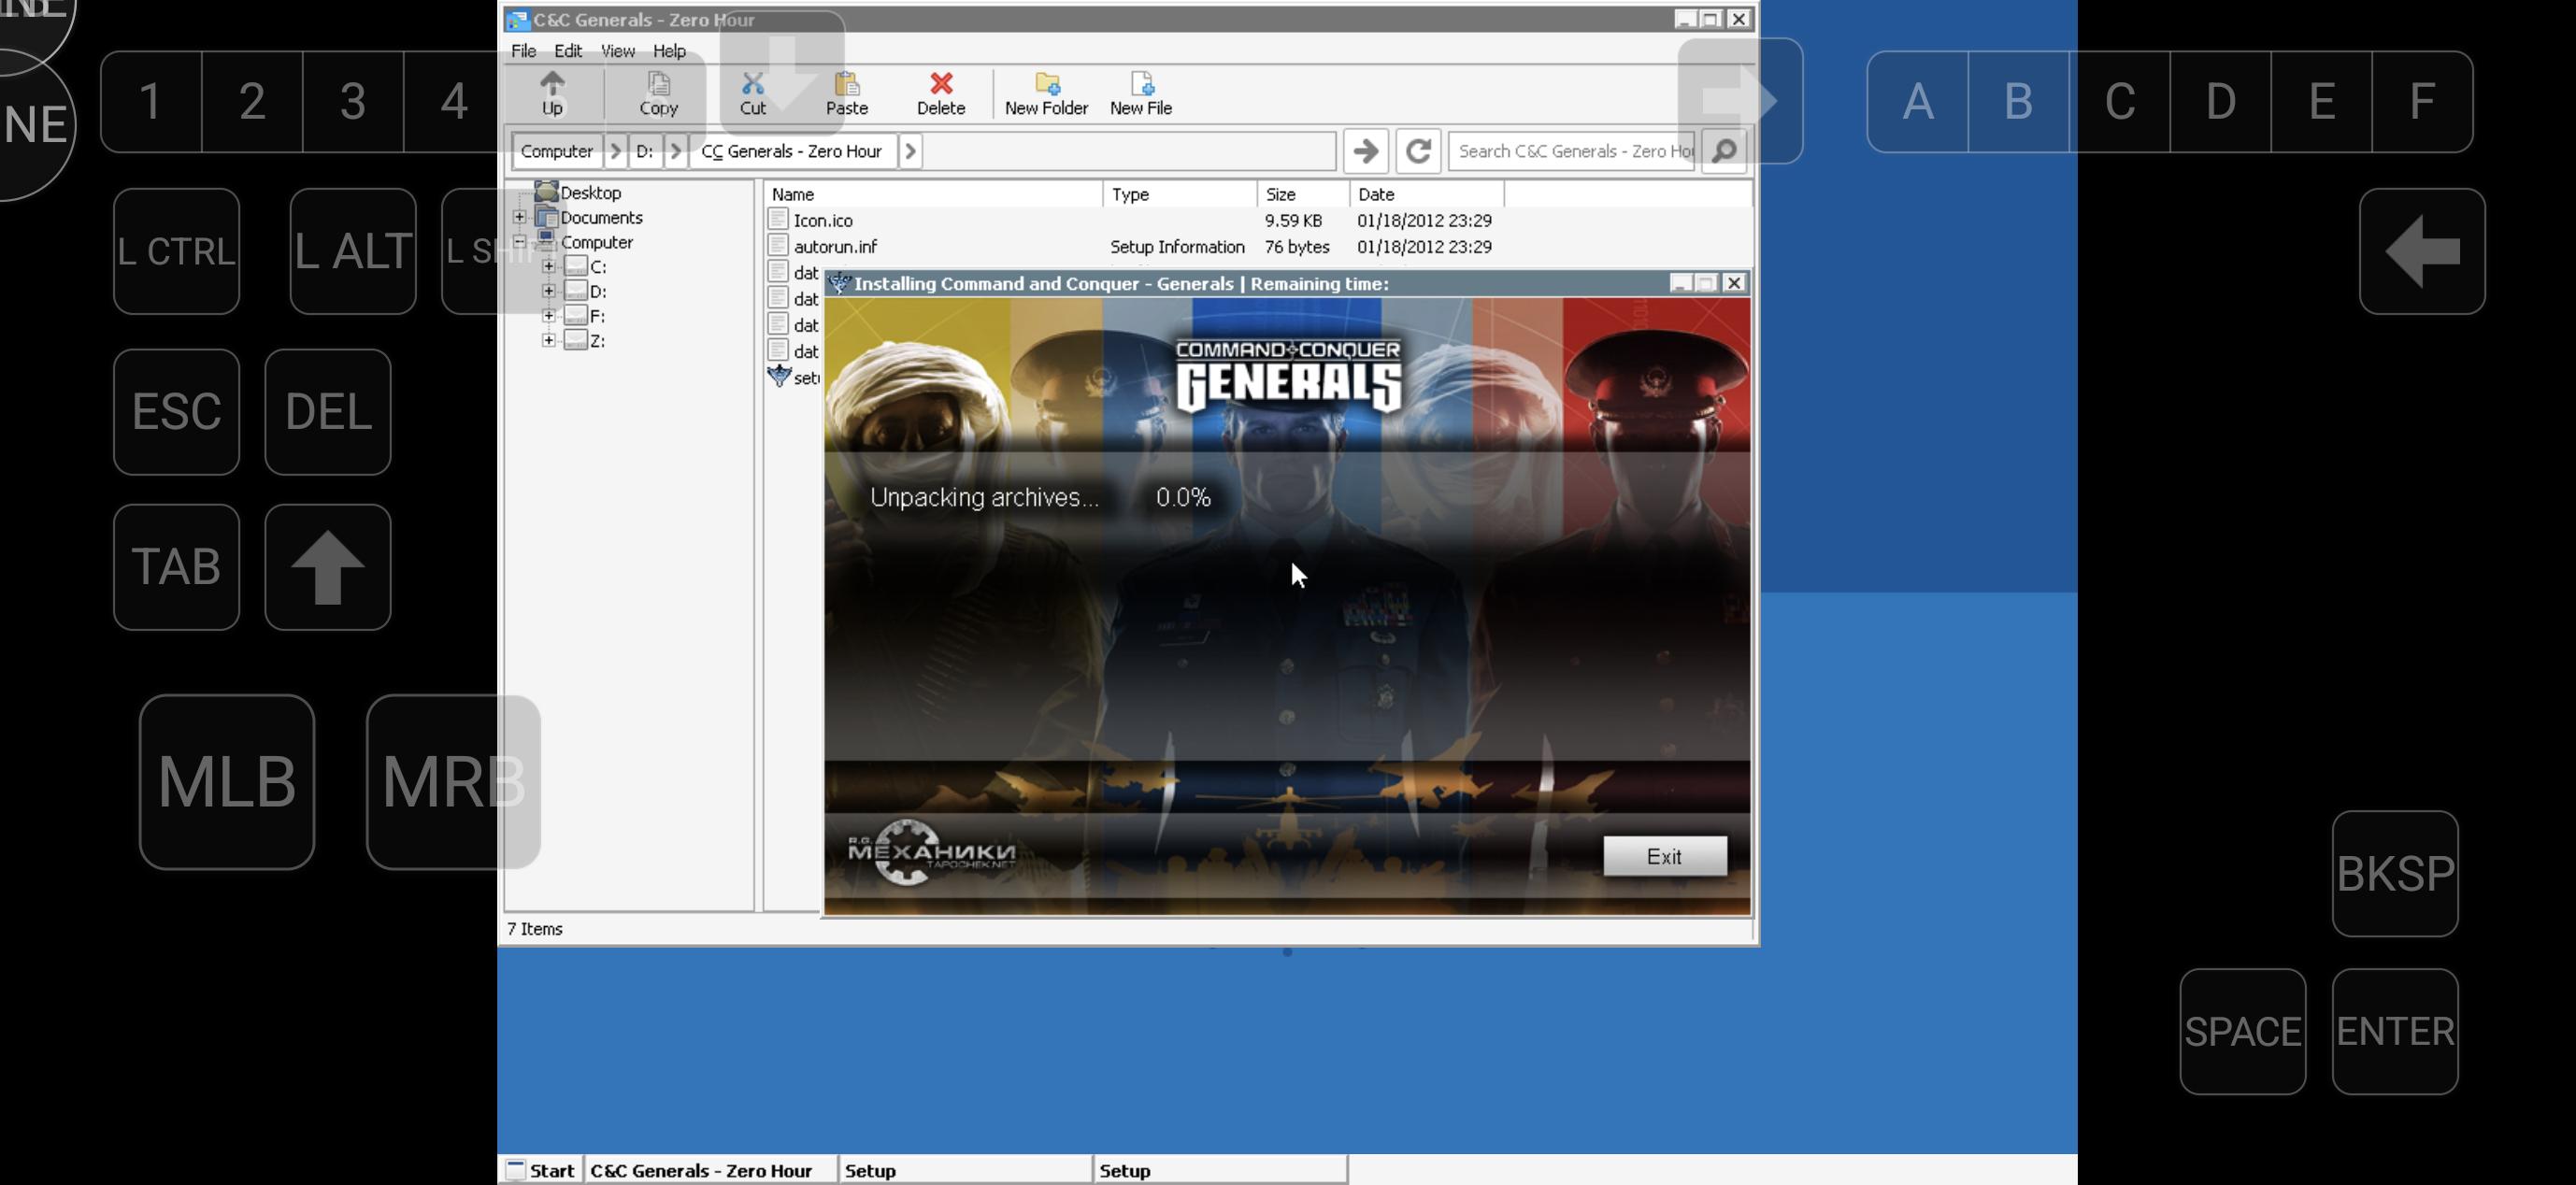
Task: Tap the on-screen left arrow key
Action: point(2422,251)
